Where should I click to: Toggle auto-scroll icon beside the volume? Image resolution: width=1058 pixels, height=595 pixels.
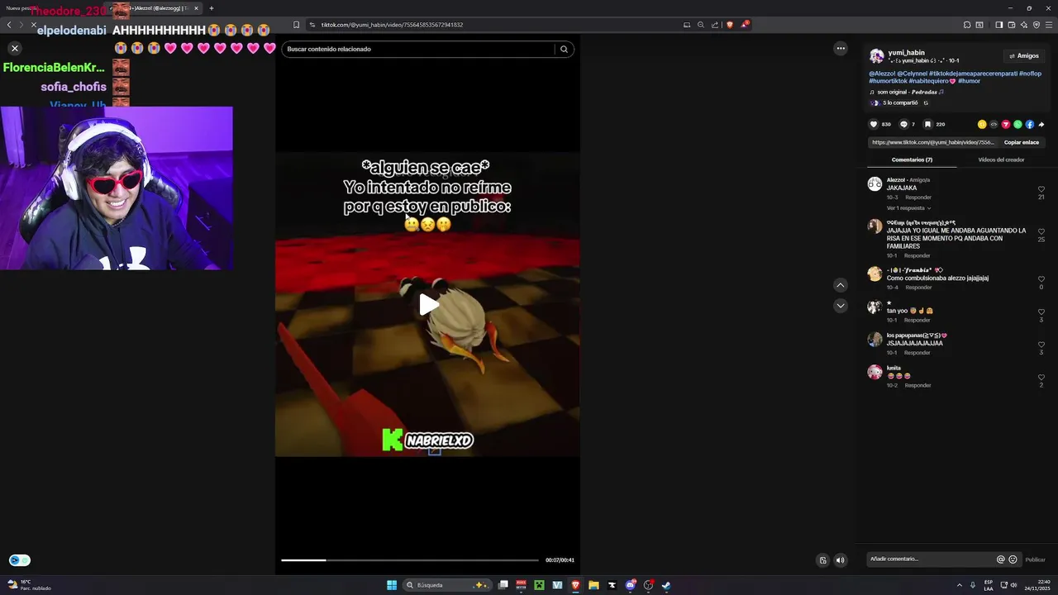[x=822, y=560]
